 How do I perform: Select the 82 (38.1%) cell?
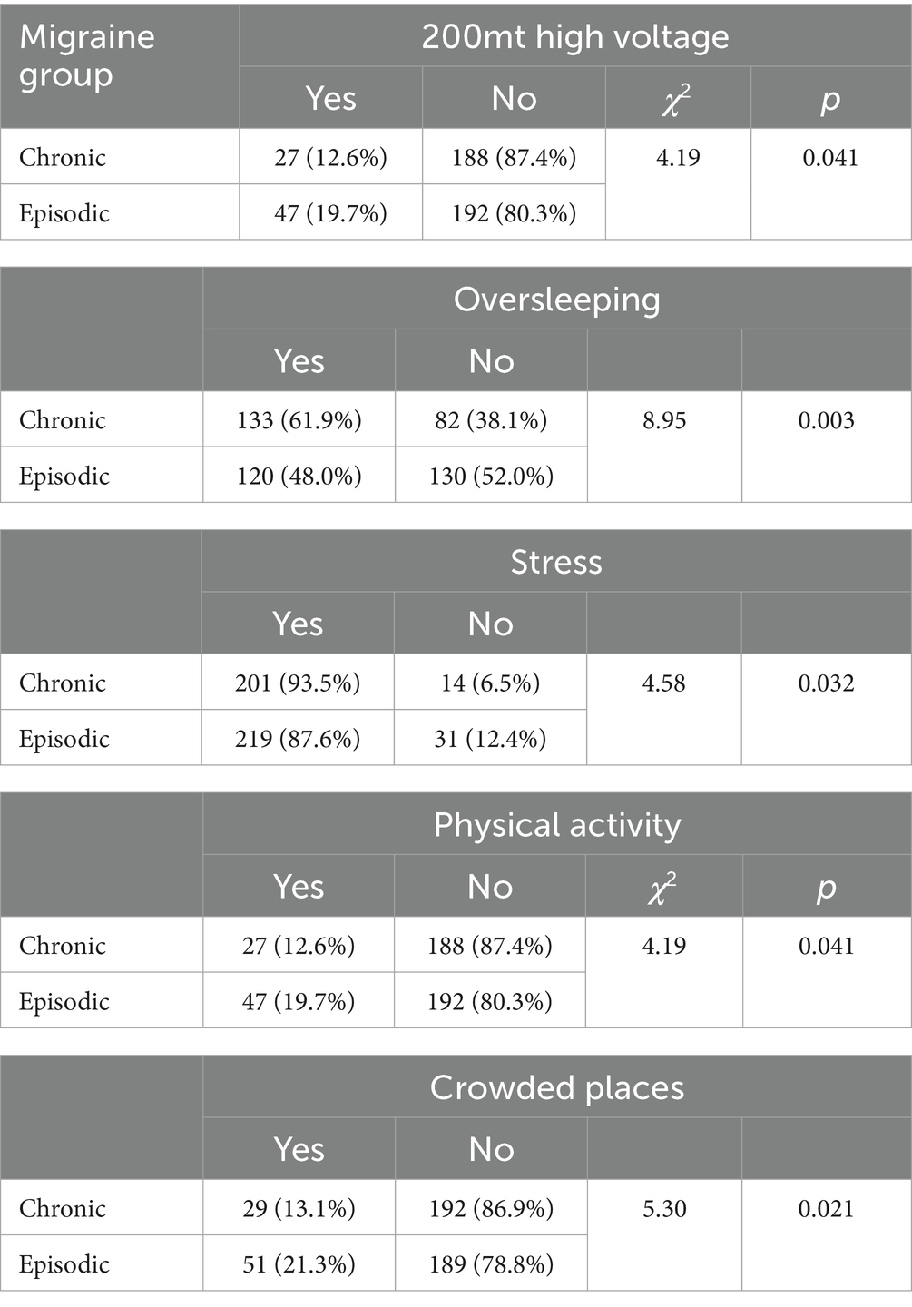491,420
